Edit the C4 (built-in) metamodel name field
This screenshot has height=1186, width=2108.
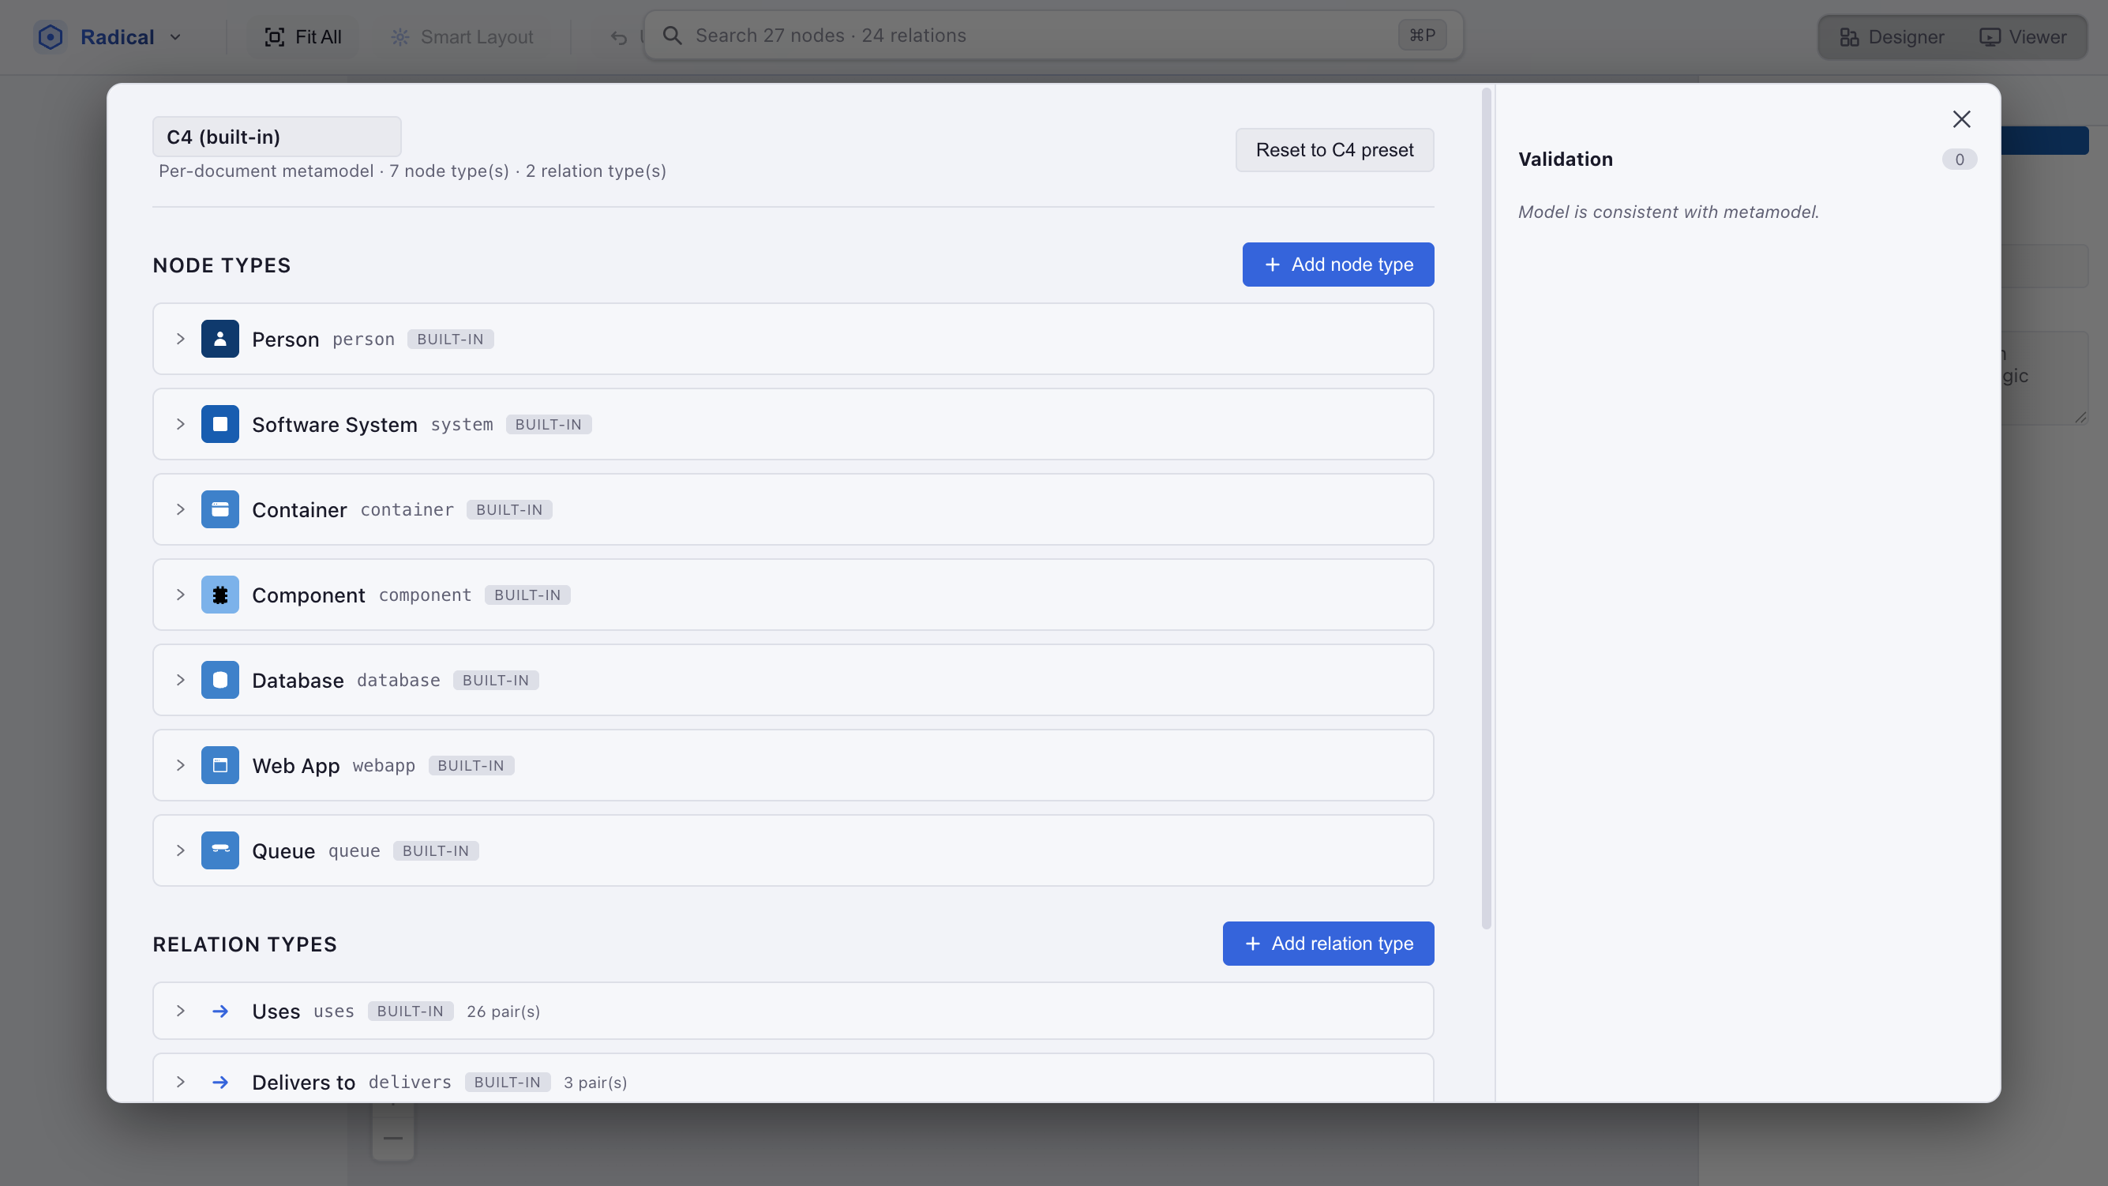[276, 137]
